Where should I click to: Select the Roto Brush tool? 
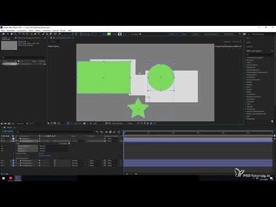tap(55, 34)
